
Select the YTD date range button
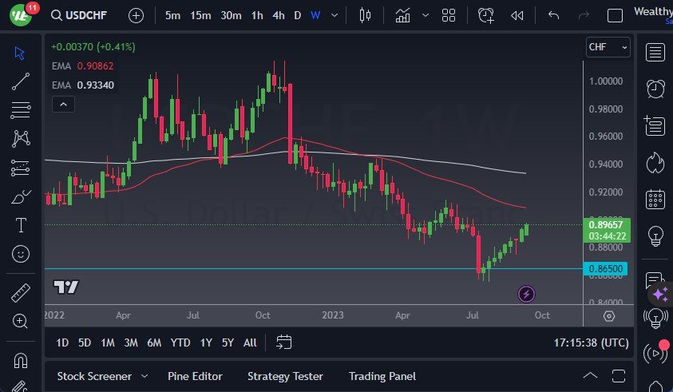[180, 343]
